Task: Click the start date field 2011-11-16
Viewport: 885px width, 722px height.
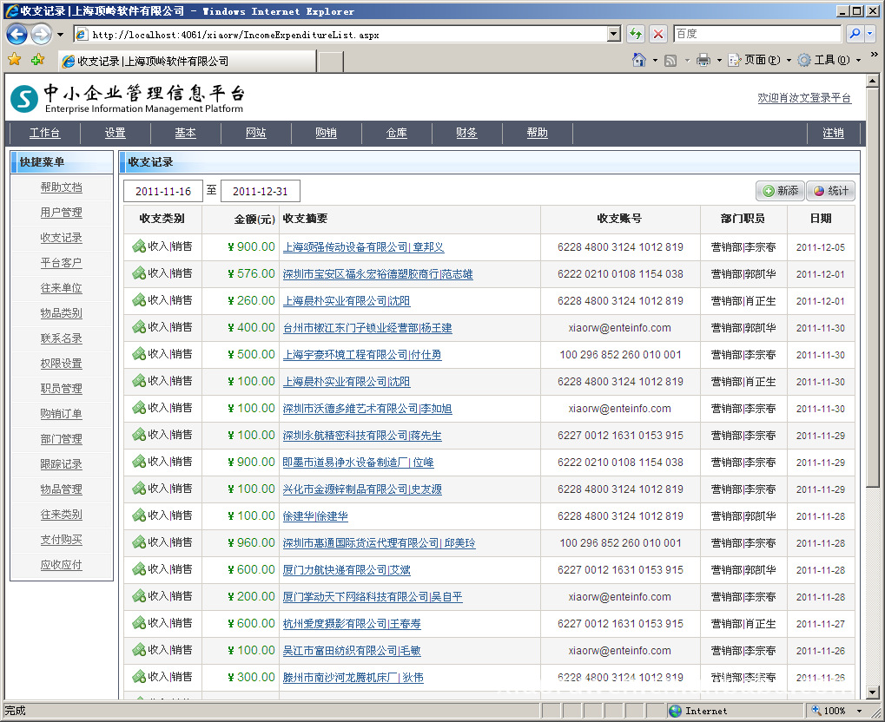Action: (162, 192)
